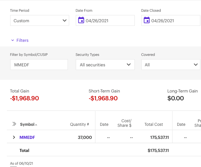This screenshot has height=167, width=201.
Task: Click the Total Gain amount value
Action: 25,98
